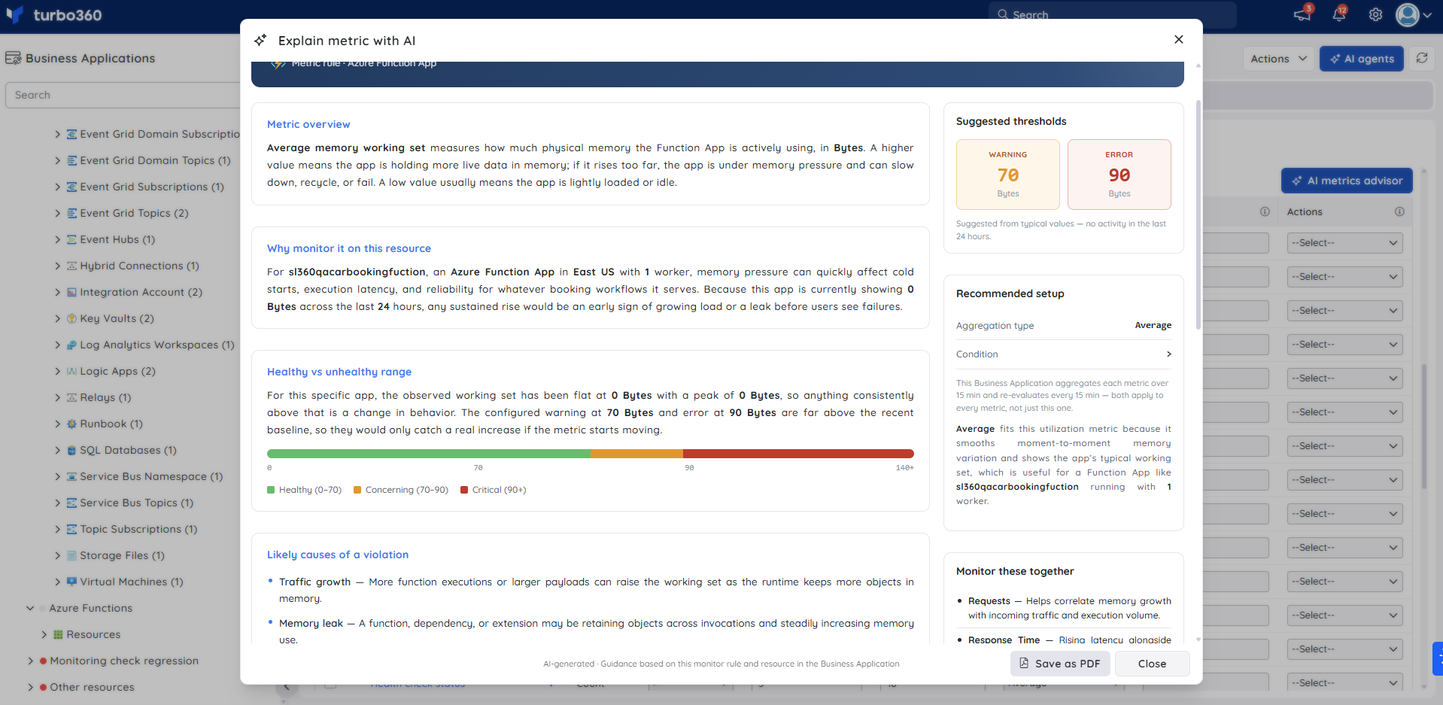
Task: Collapse the Azure Functions tree node
Action: (x=30, y=608)
